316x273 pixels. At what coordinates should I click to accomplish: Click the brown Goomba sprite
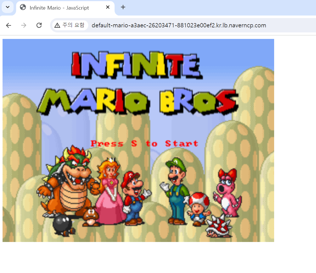click(91, 217)
